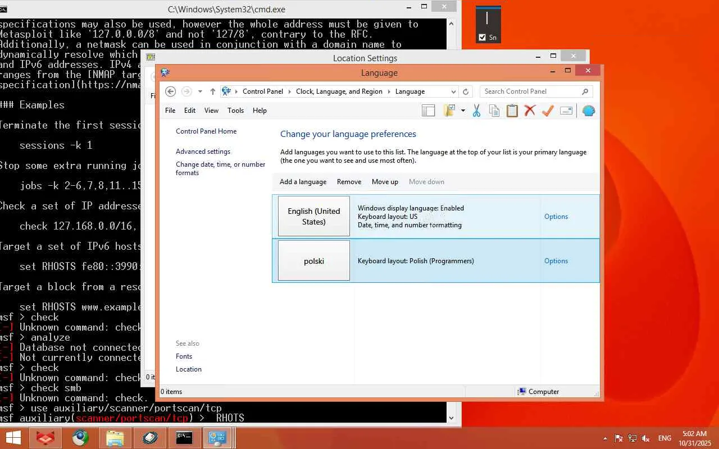Open the red fox app in taskbar

[45, 438]
